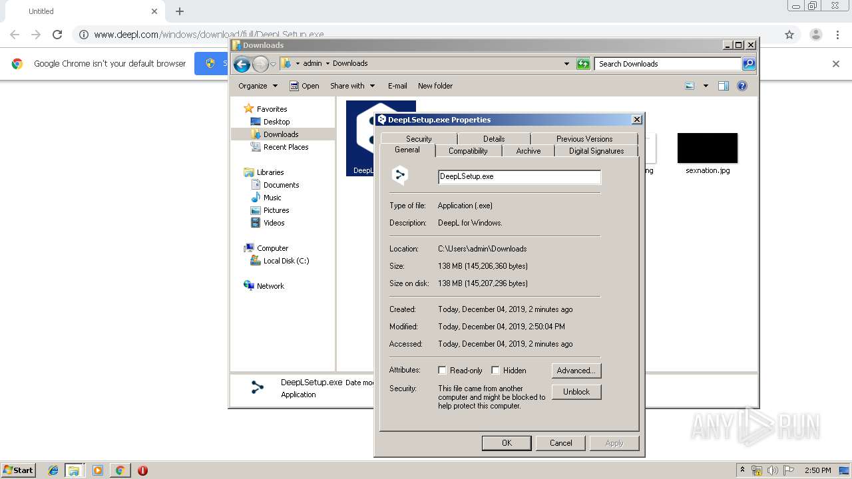The height and width of the screenshot is (479, 852).
Task: Open the Share with dropdown
Action: [352, 86]
